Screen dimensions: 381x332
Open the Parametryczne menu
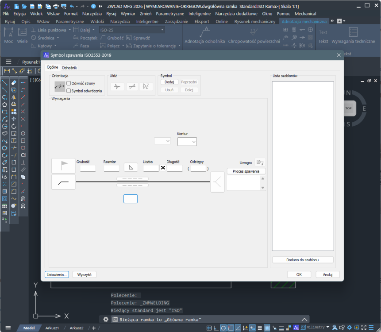170,14
